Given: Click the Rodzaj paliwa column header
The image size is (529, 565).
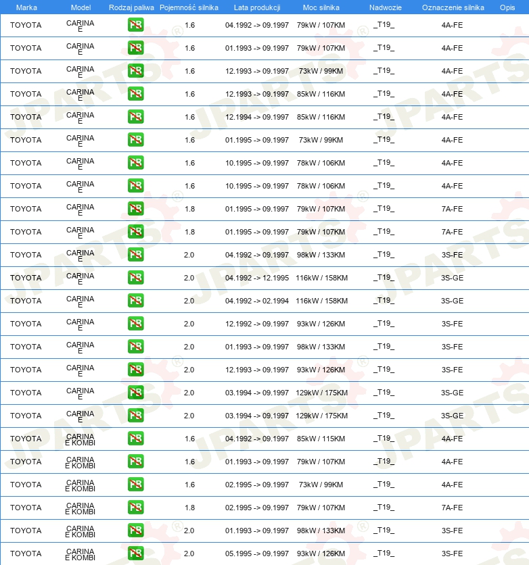Looking at the screenshot, I should 131,7.
